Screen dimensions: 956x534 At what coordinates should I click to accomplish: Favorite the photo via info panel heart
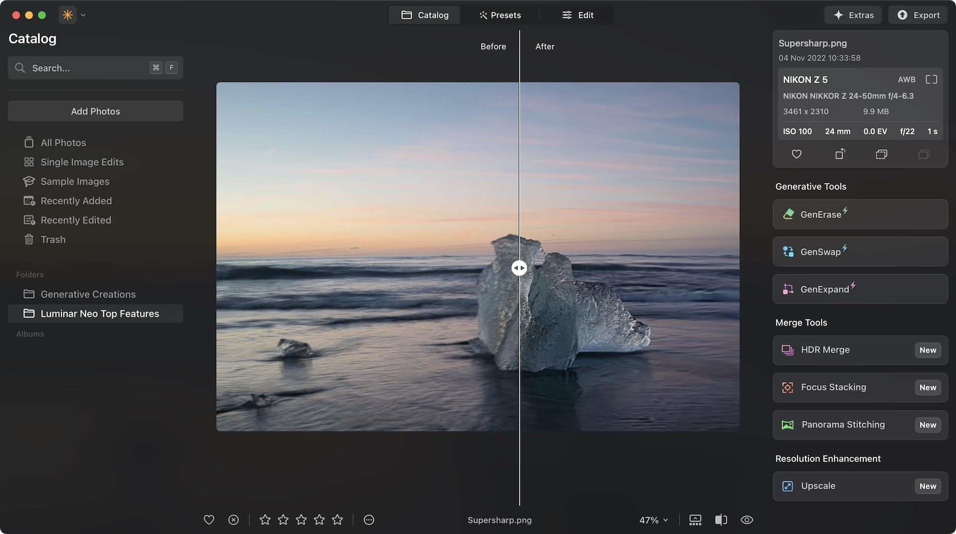(x=797, y=154)
